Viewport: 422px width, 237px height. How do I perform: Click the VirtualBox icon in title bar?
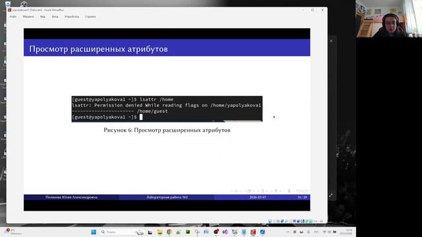coord(10,10)
